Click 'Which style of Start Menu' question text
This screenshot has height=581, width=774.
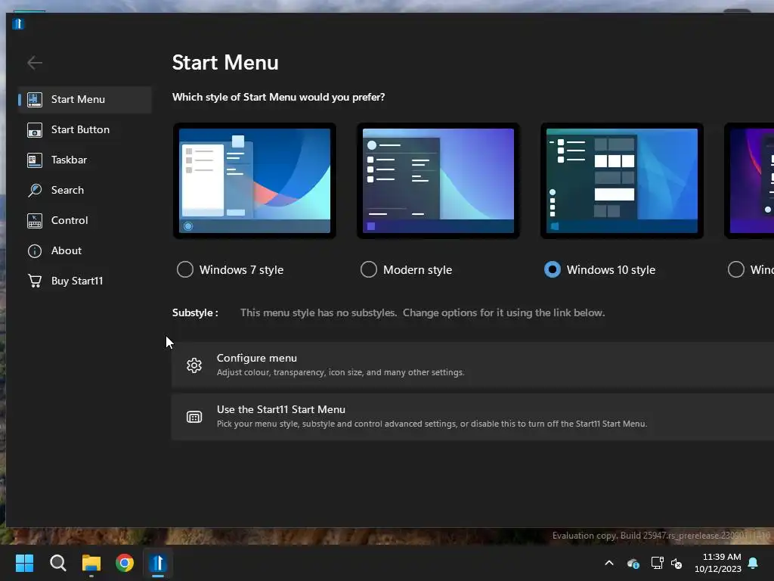[x=278, y=98]
